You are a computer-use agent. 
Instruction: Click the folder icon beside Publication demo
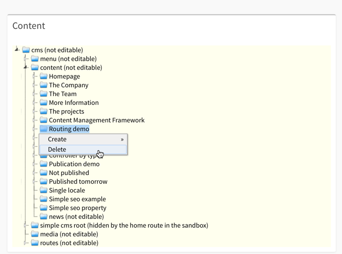pyautogui.click(x=43, y=164)
